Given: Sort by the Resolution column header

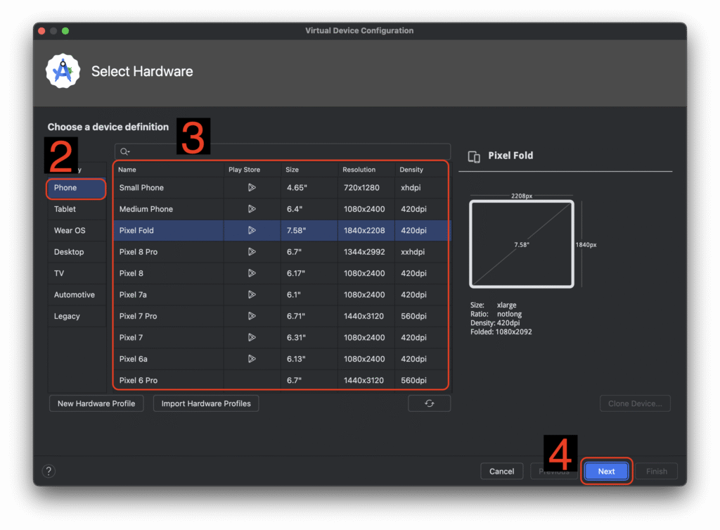Looking at the screenshot, I should coord(366,170).
